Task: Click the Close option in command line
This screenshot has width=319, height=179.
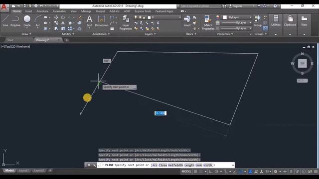Action: coord(163,165)
